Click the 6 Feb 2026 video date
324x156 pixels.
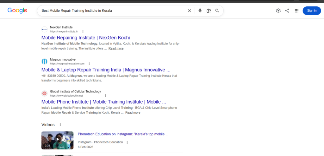click(x=85, y=147)
